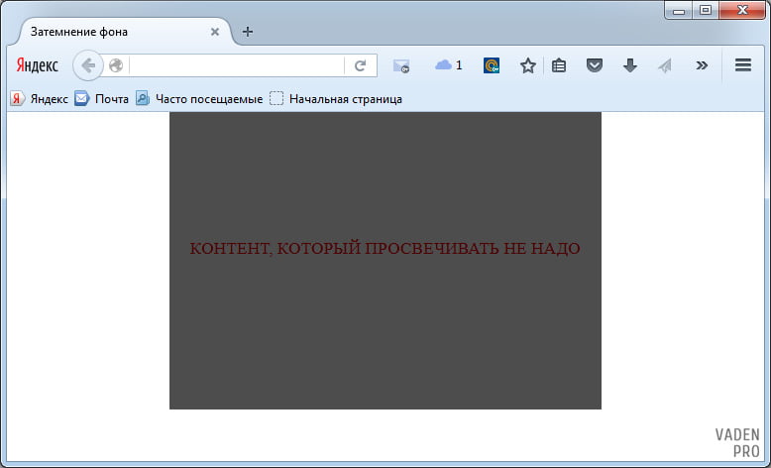This screenshot has width=771, height=468.
Task: Close the Затемнение фона tab
Action: click(x=215, y=31)
